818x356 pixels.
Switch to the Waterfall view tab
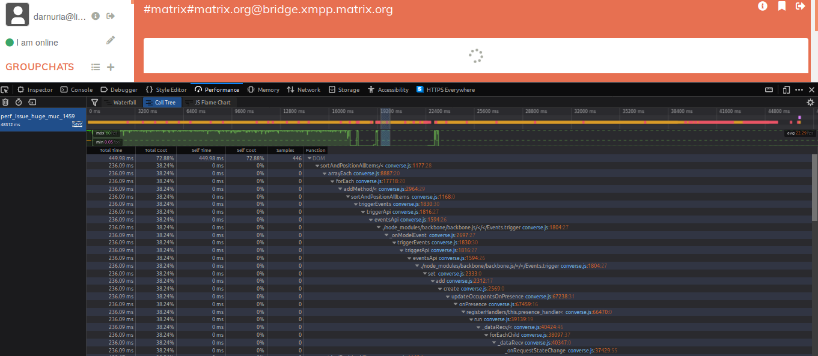[121, 102]
